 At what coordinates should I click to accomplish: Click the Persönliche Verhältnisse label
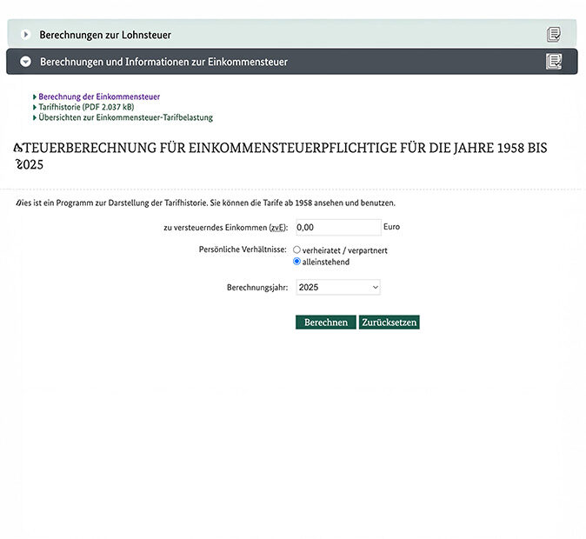(243, 250)
